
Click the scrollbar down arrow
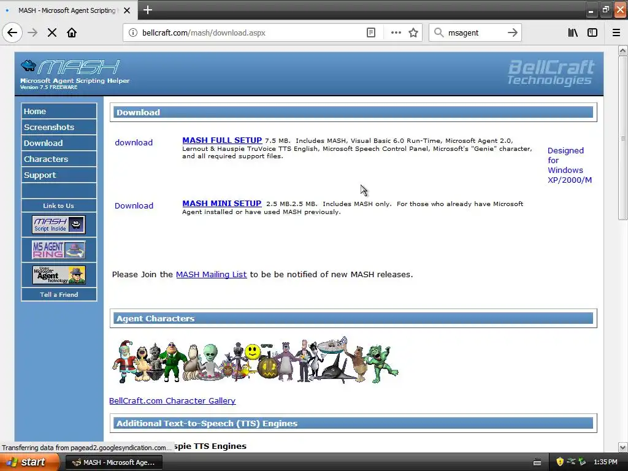tap(622, 447)
